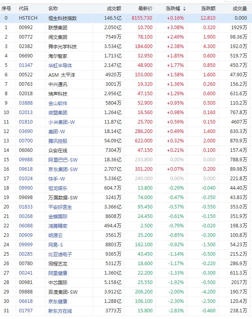Click the 成交量 column header
Screen dimensions: 252x319
(x=239, y=9)
